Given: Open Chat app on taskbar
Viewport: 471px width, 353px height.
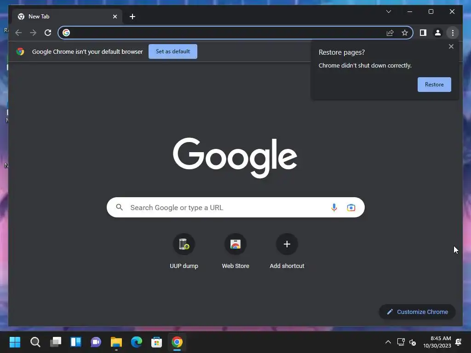Looking at the screenshot, I should pos(96,342).
